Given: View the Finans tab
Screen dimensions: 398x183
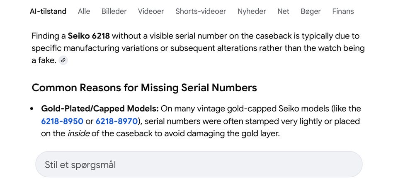Looking at the screenshot, I should tap(343, 11).
